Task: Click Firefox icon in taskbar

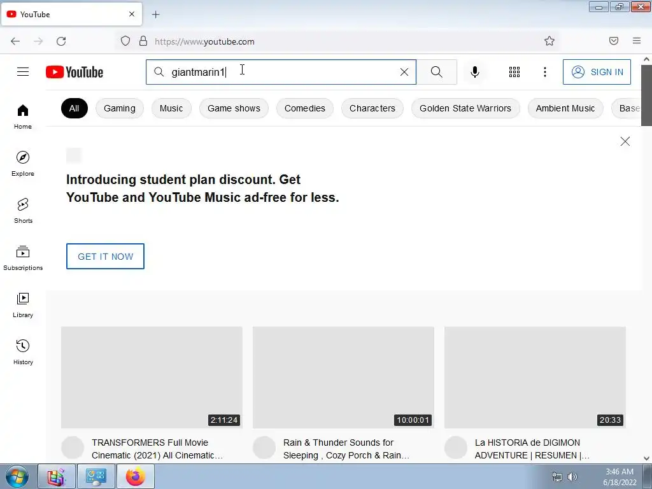Action: coord(136,476)
